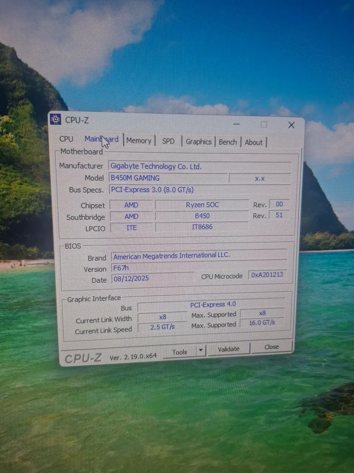Click the southbridge value B450
The width and height of the screenshot is (354, 473).
pyautogui.click(x=202, y=216)
